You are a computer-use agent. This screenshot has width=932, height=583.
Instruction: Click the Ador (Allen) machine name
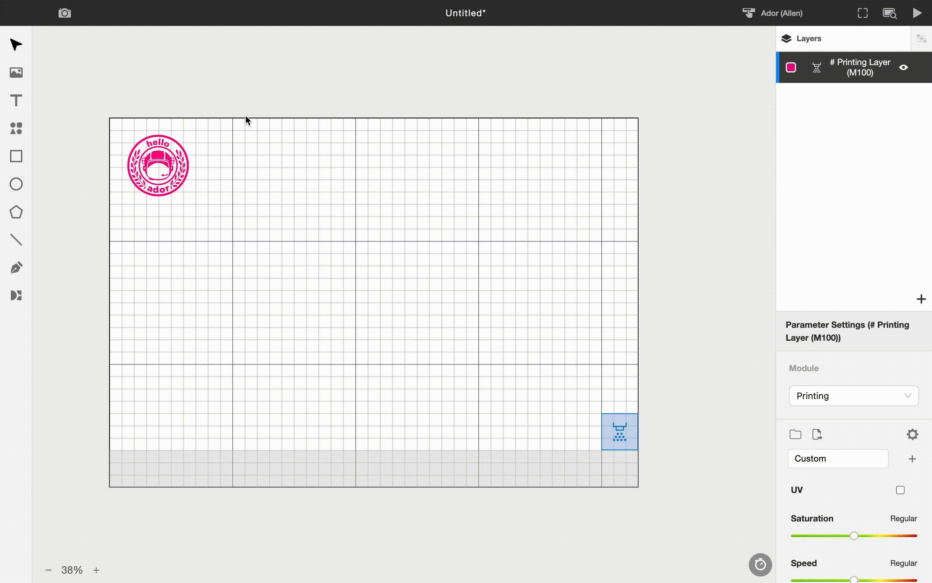[x=782, y=13]
